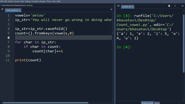Screen dimensions: 185x104
Task: Open the Debug menu
Action: 28,1
